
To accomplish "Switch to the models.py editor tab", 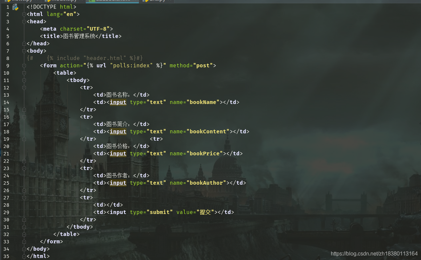I will (x=64, y=1).
